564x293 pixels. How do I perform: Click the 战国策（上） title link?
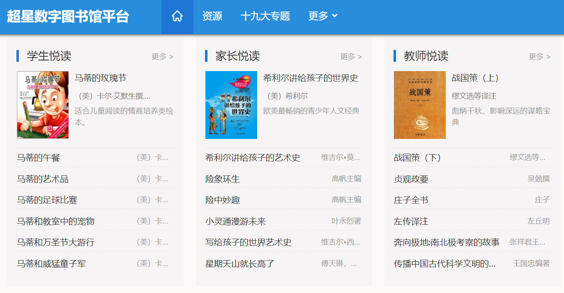click(x=475, y=78)
